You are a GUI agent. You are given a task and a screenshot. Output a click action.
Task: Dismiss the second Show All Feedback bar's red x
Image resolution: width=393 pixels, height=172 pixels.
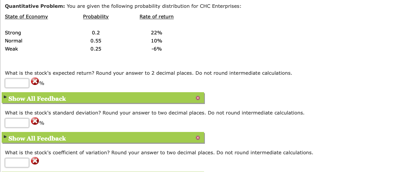pyautogui.click(x=198, y=138)
